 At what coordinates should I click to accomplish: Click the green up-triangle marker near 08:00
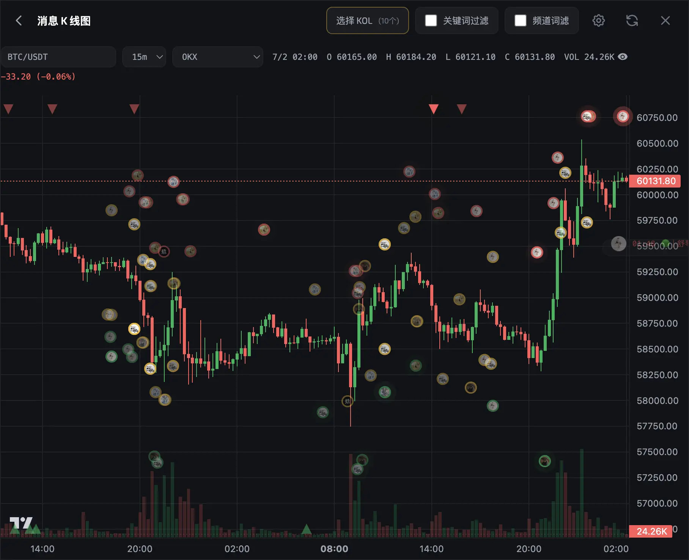pyautogui.click(x=306, y=529)
